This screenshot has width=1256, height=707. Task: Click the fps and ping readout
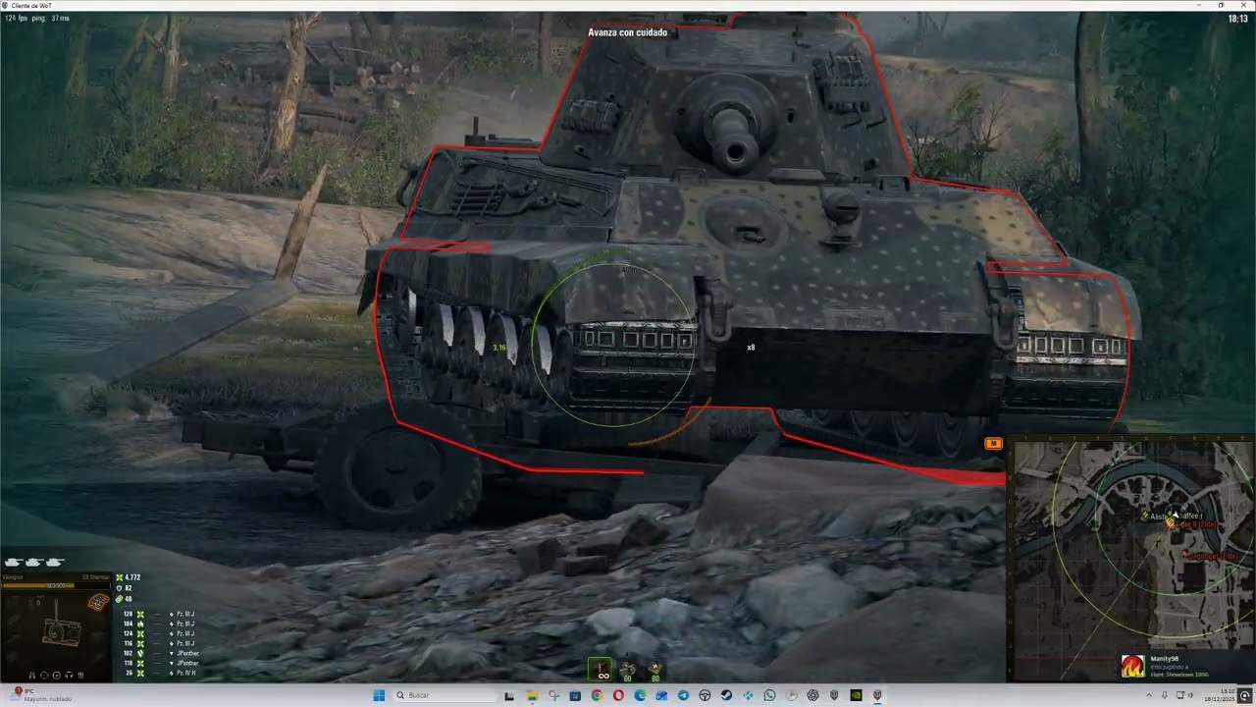36,18
